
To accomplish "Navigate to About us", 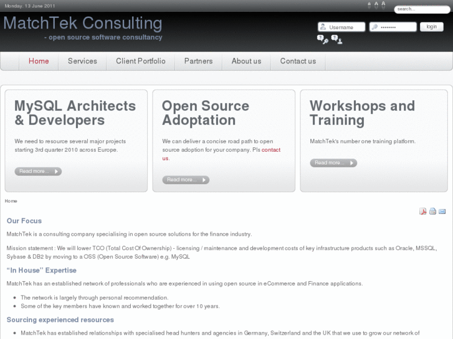I will 246,61.
